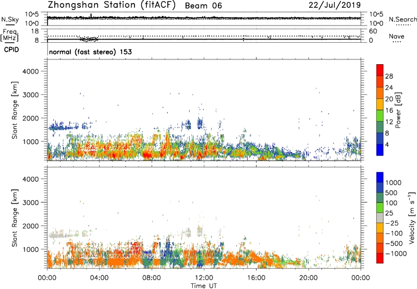This screenshot has width=417, height=289.
Task: Click the 'CPID' row label
Action: click(x=11, y=50)
